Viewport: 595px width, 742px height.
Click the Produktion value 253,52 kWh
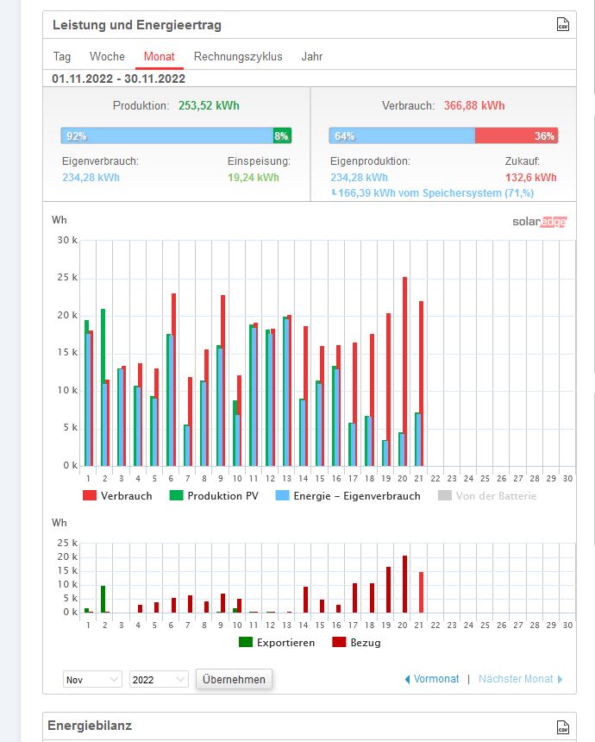pos(209,105)
